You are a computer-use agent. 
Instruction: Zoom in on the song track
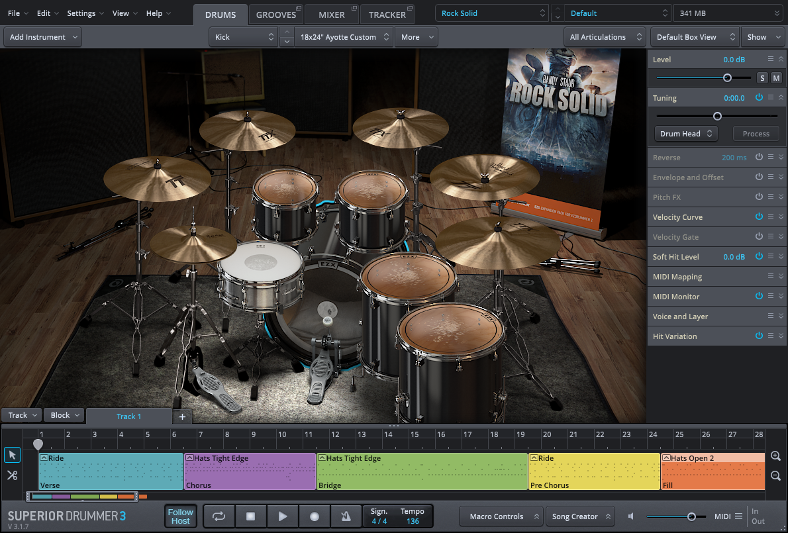pos(775,456)
